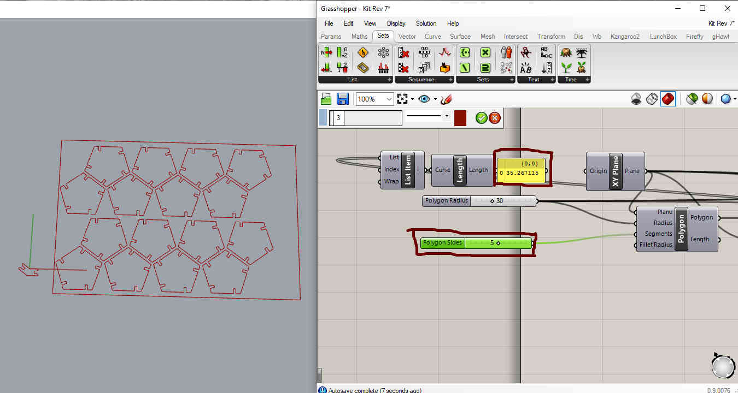Open the Solution menu
The image size is (738, 393).
pos(426,23)
